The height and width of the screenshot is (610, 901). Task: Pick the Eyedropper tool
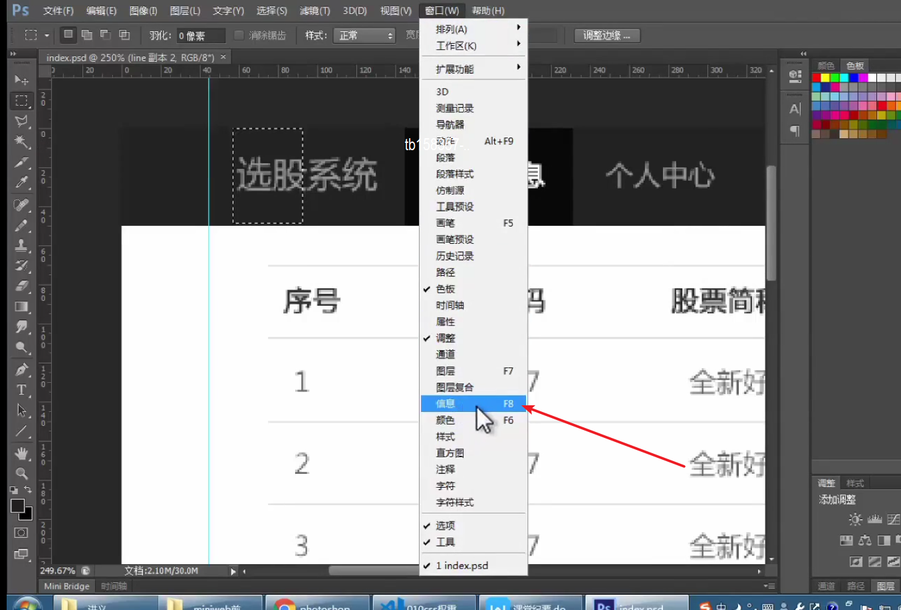(21, 183)
